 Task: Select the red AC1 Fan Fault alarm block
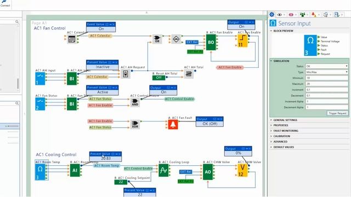pos(173,124)
